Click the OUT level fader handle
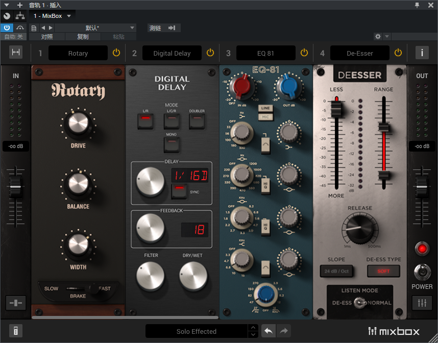This screenshot has height=343, width=438. pos(422,187)
